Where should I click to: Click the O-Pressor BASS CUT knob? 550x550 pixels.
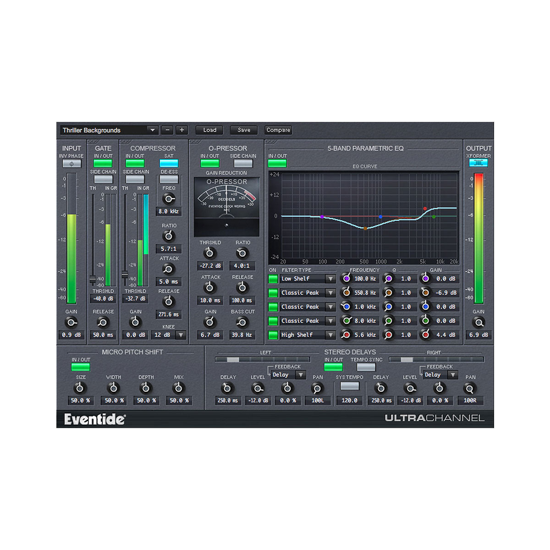tap(242, 323)
